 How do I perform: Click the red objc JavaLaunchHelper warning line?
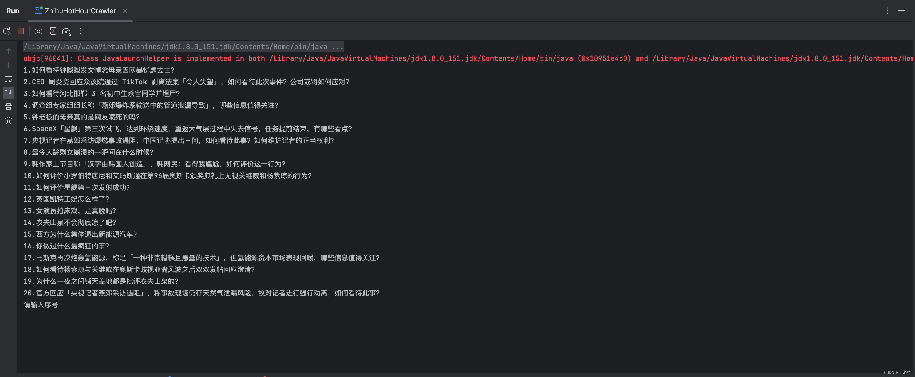pyautogui.click(x=468, y=58)
